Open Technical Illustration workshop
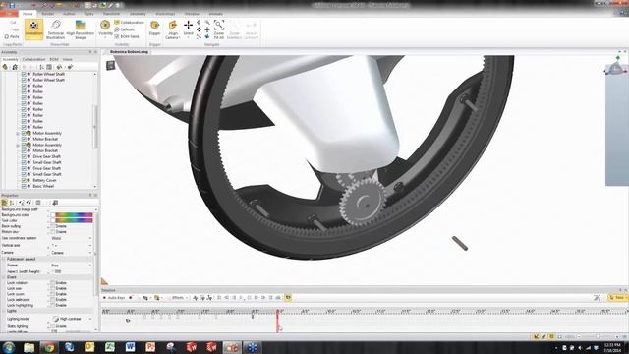 pos(56,29)
